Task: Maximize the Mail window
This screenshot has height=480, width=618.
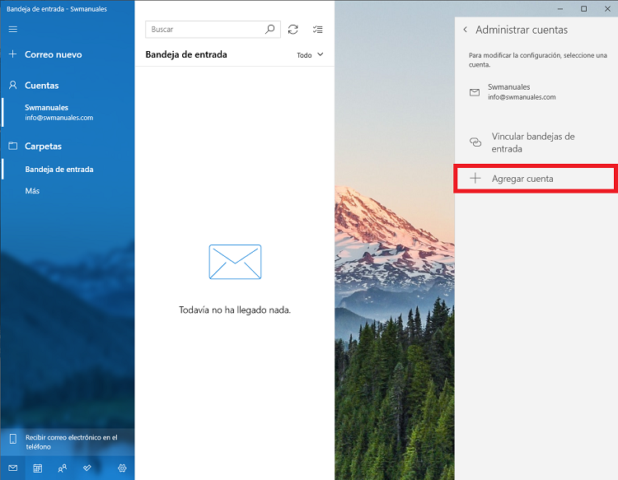Action: coord(583,9)
